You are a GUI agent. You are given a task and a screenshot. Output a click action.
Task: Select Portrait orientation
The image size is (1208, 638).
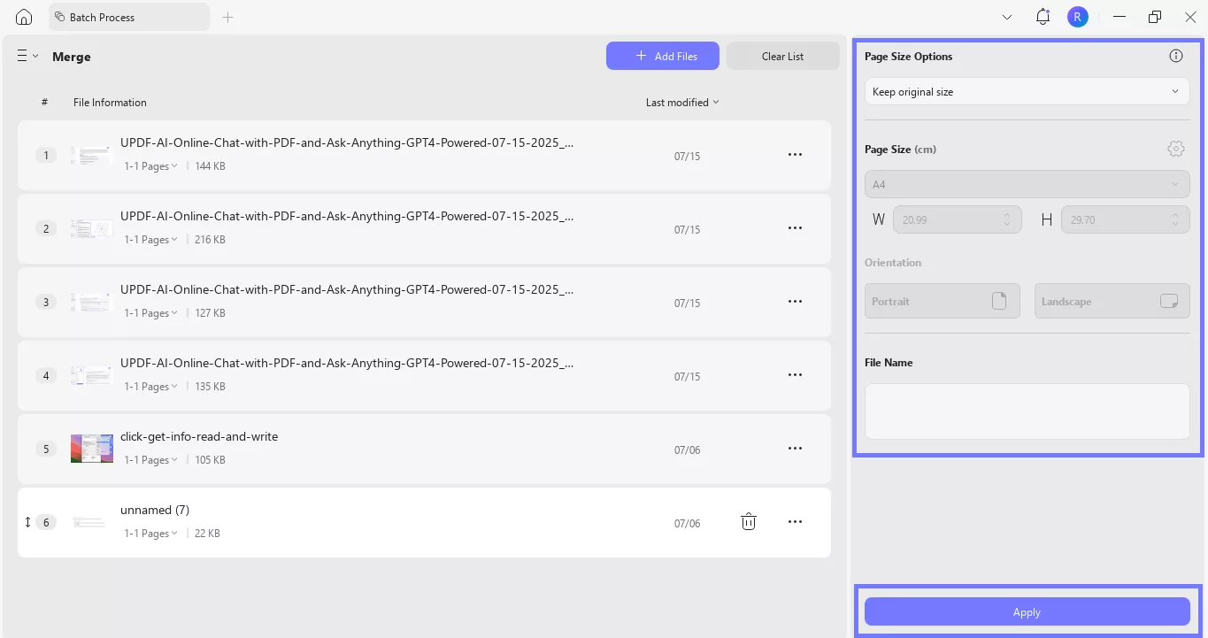[942, 300]
